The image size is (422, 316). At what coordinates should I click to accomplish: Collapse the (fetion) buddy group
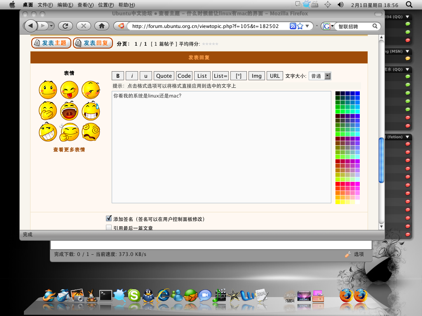click(408, 137)
